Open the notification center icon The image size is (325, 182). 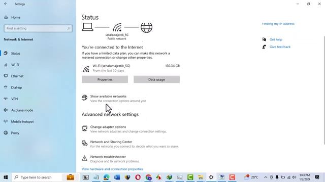tap(317, 177)
